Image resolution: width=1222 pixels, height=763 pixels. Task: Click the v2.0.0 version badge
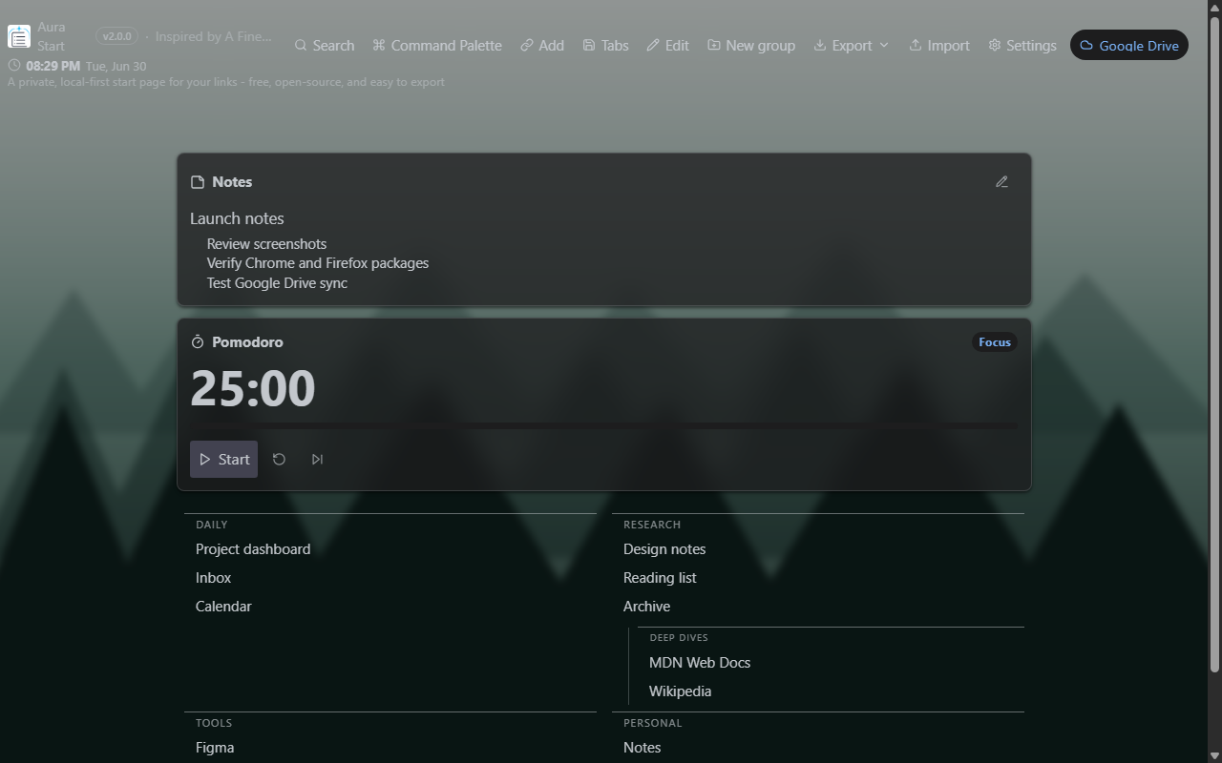pos(116,36)
